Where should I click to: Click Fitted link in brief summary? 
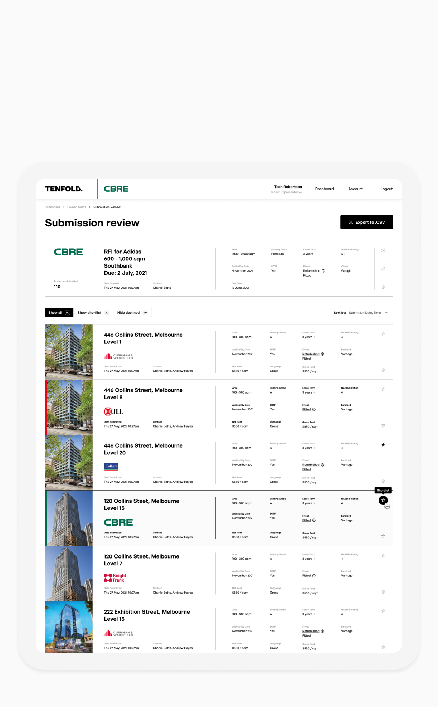click(x=307, y=276)
